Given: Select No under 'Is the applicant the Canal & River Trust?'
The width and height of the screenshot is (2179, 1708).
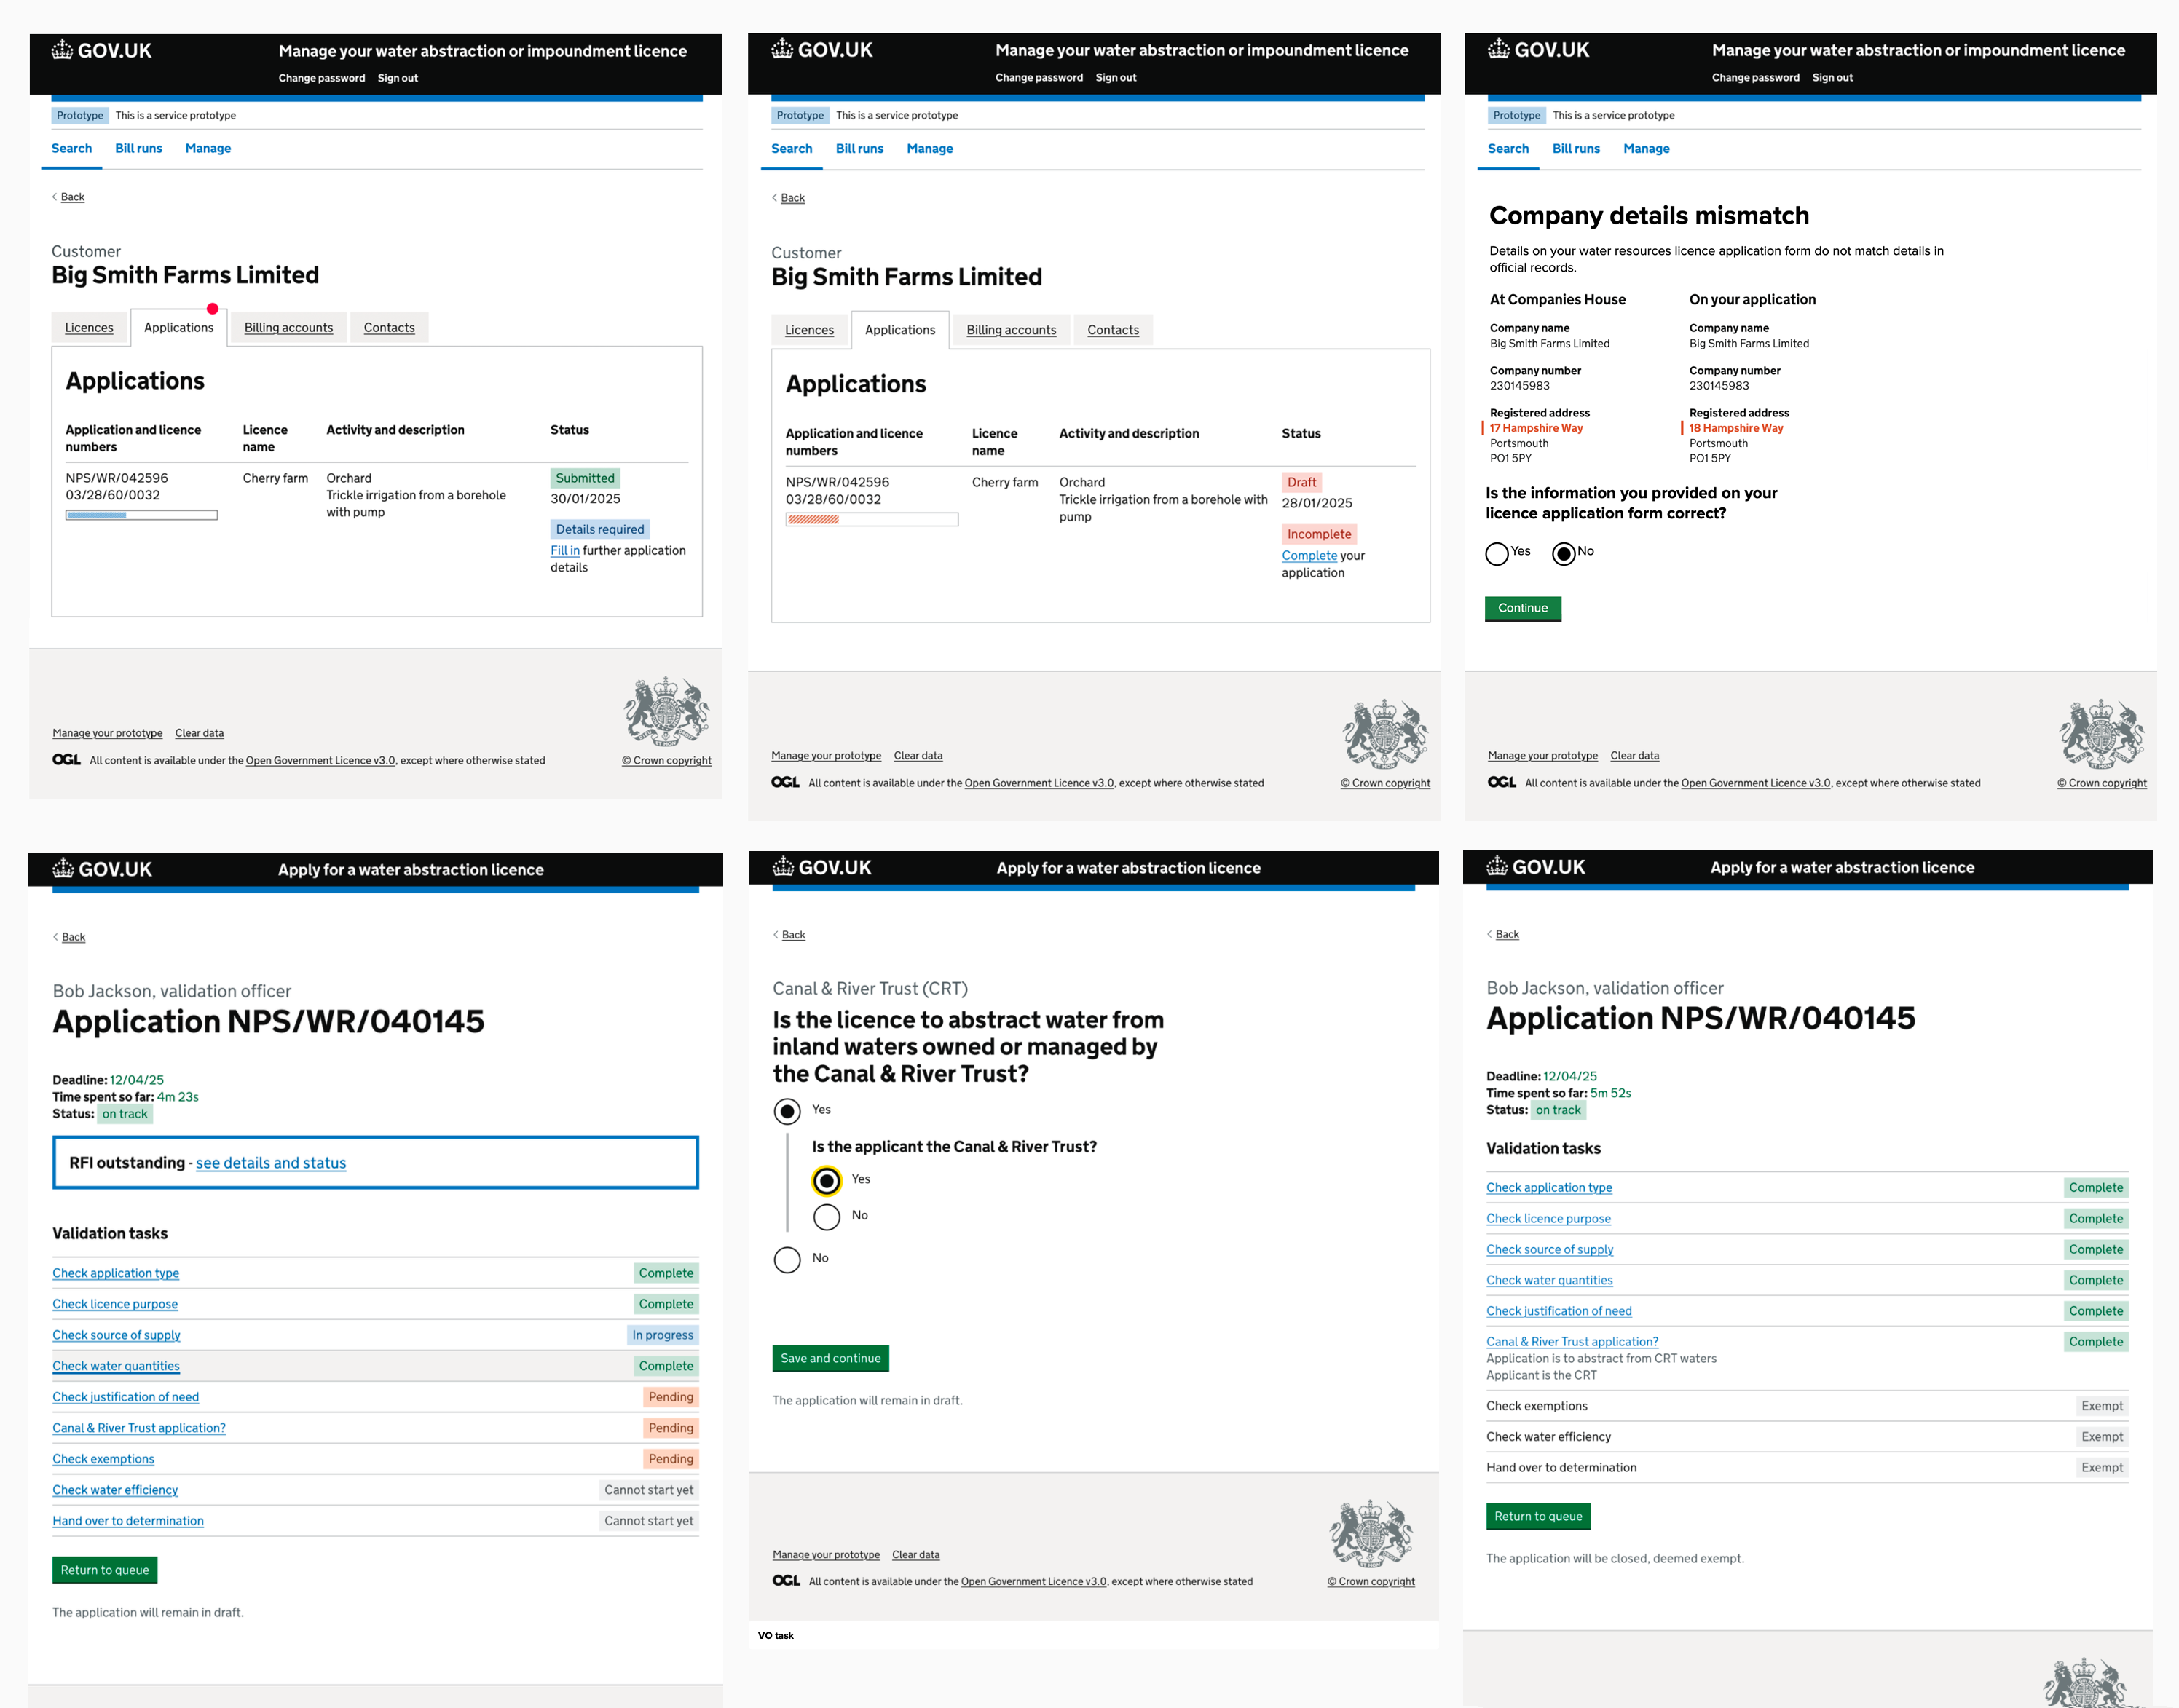Looking at the screenshot, I should (x=827, y=1216).
